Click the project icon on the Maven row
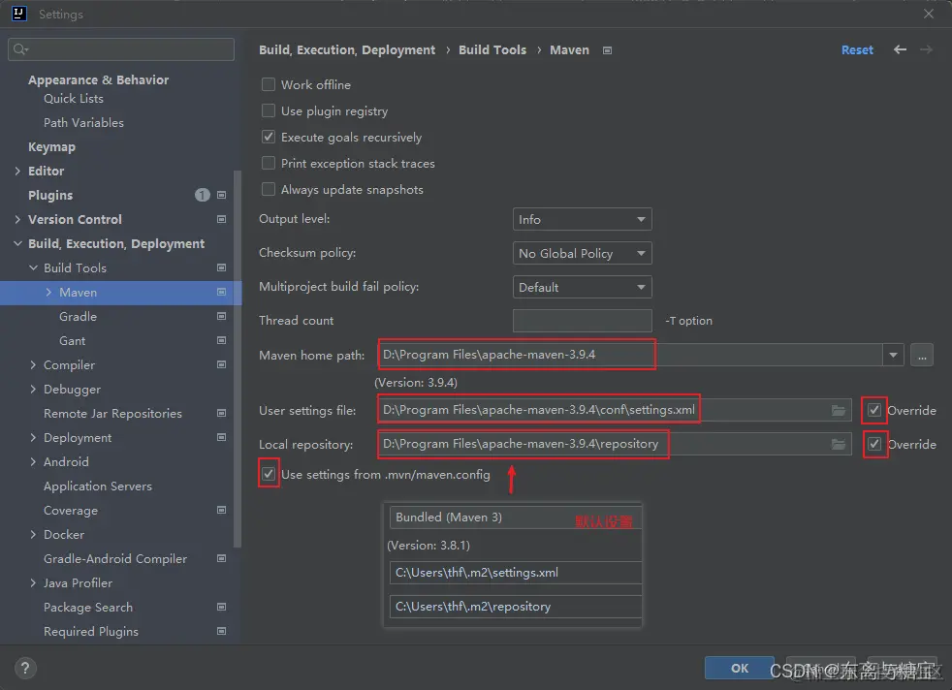This screenshot has height=690, width=952. tap(222, 292)
